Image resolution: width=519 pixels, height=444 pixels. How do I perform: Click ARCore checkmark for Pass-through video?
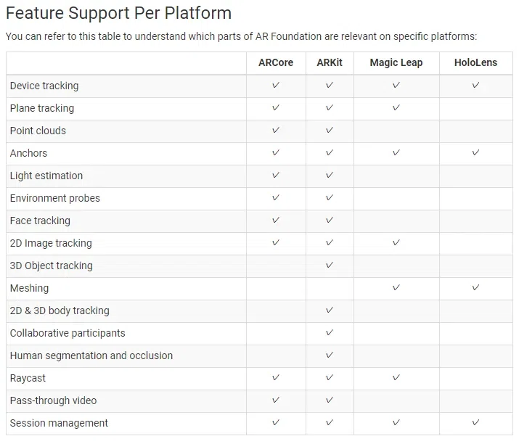tap(276, 400)
